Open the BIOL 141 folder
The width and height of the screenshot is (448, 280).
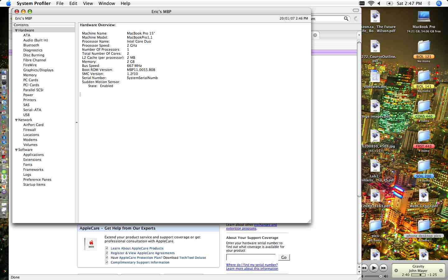click(424, 77)
